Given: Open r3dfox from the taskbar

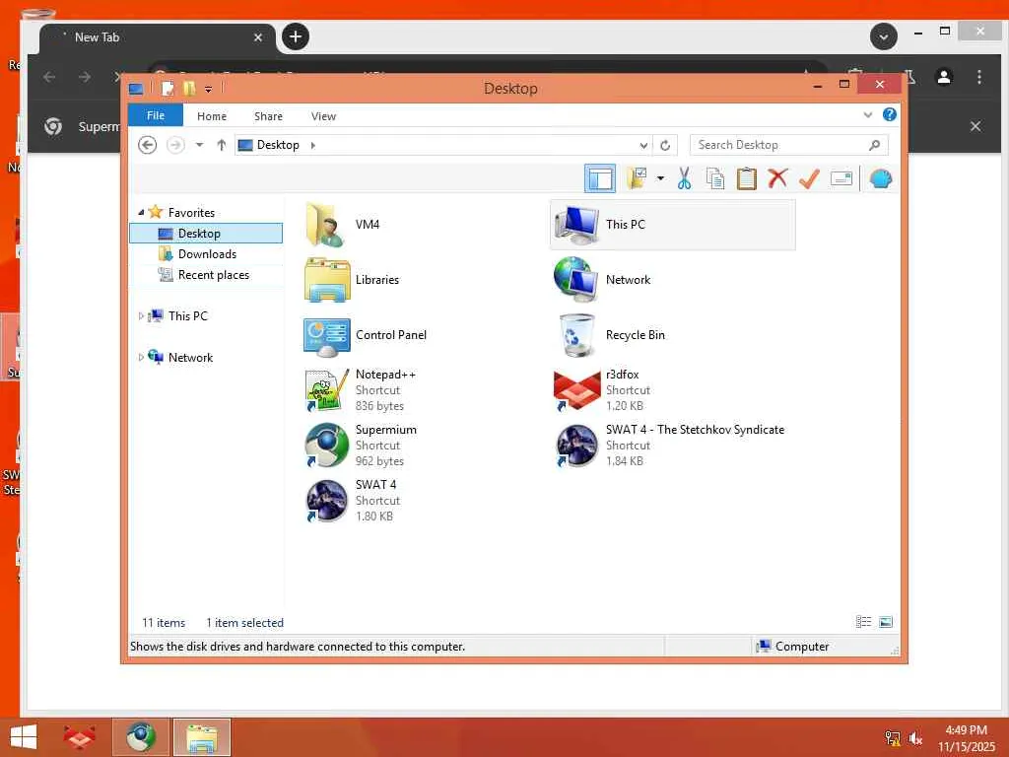Looking at the screenshot, I should click(79, 737).
